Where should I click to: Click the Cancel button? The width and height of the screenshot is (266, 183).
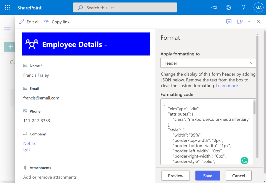pyautogui.click(x=238, y=176)
